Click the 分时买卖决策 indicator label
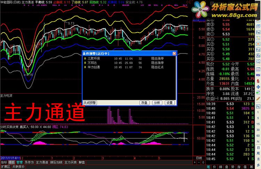 tap(9, 127)
